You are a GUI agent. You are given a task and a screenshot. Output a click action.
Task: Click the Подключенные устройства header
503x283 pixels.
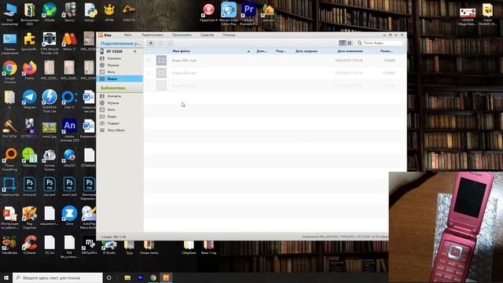coord(119,43)
